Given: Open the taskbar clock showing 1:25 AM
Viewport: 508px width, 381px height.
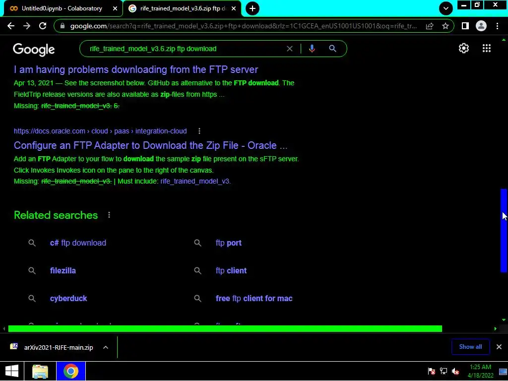Looking at the screenshot, I should [480, 371].
